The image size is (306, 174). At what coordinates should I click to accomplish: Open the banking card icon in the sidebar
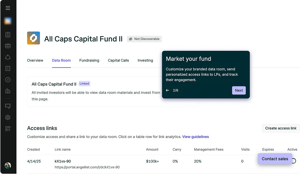pos(8,46)
